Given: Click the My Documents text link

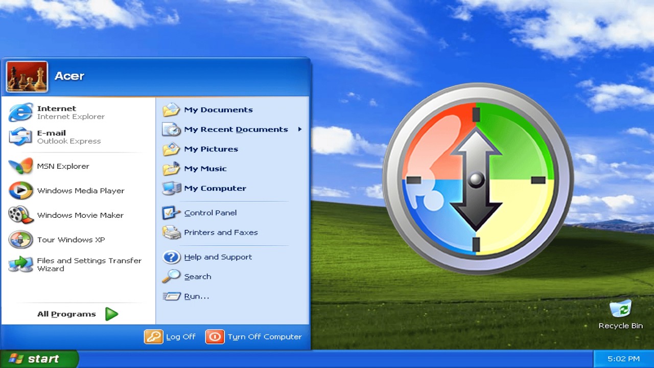Looking at the screenshot, I should point(218,110).
